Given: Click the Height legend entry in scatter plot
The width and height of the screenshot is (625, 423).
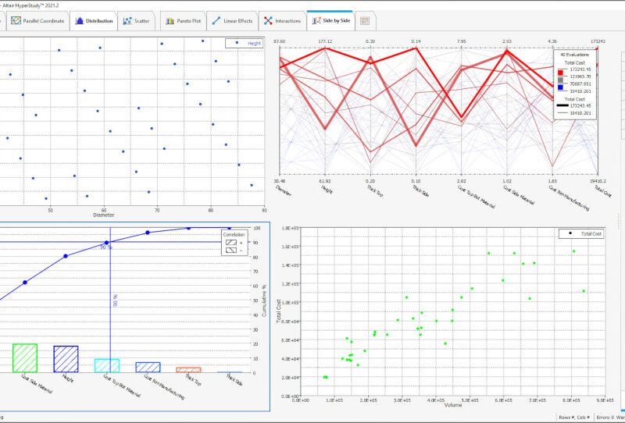Looking at the screenshot, I should [245, 43].
